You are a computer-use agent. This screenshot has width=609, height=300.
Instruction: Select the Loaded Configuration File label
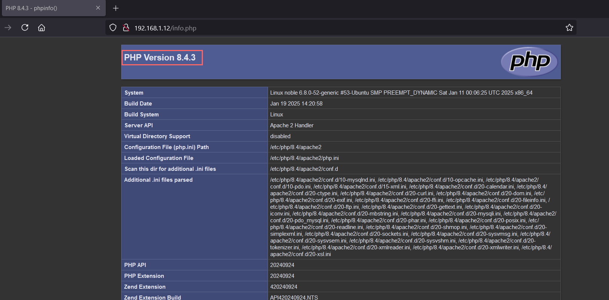159,158
